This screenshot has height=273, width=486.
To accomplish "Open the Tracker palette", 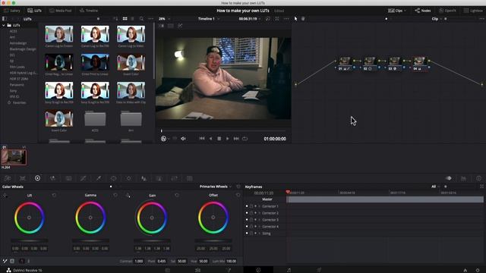I will click(128, 178).
